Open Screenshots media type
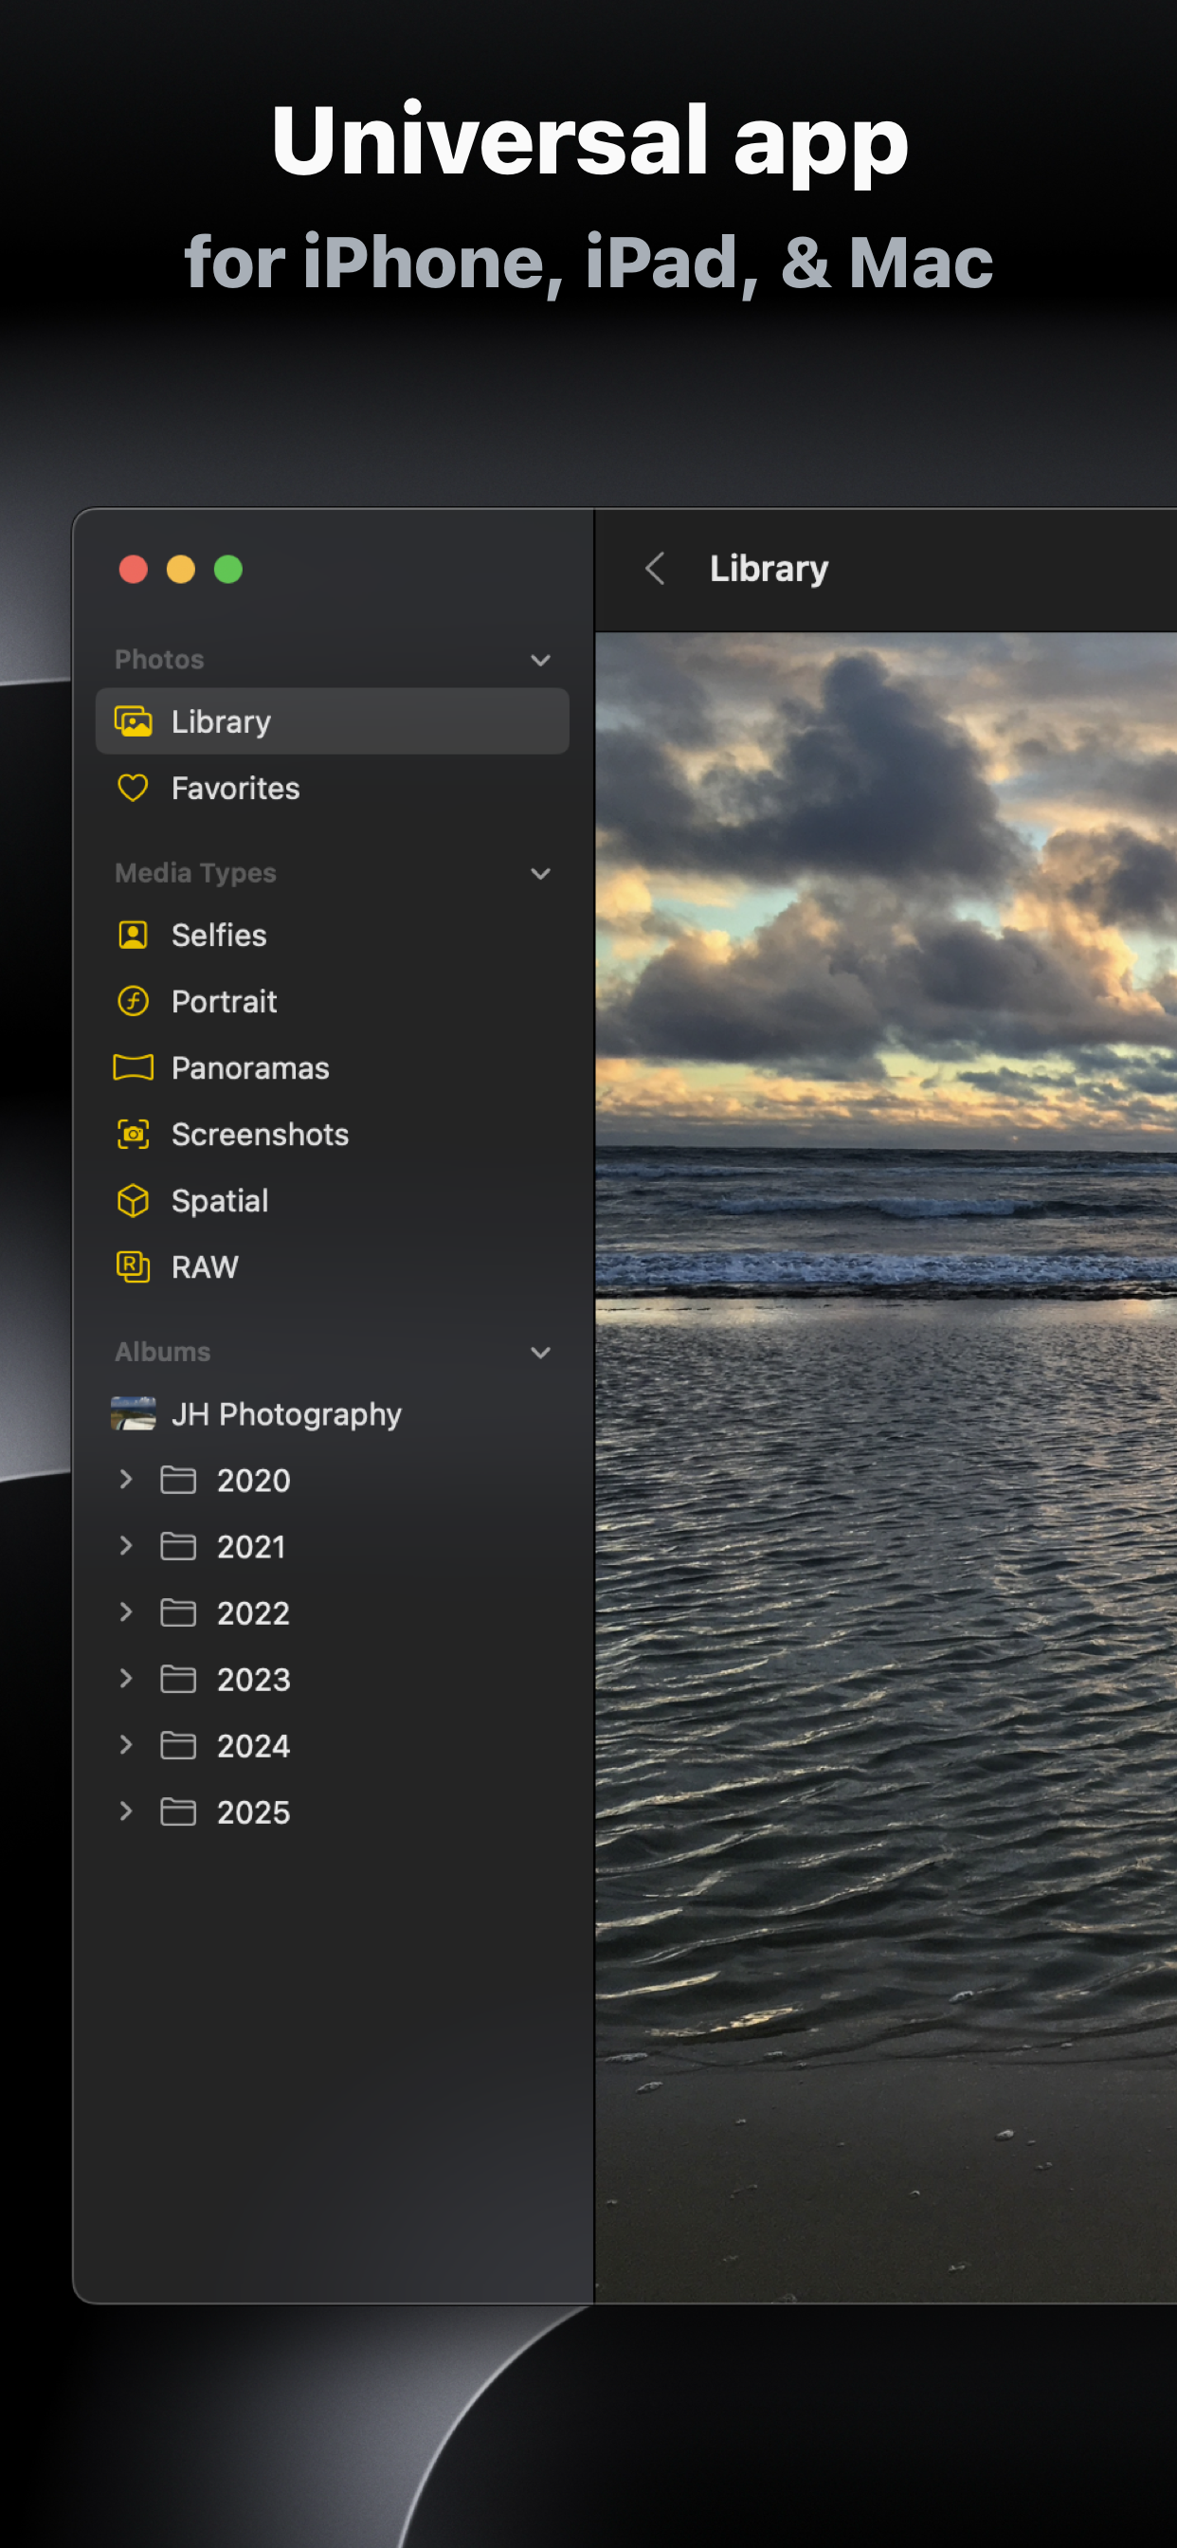The width and height of the screenshot is (1177, 2548). tap(333, 1134)
